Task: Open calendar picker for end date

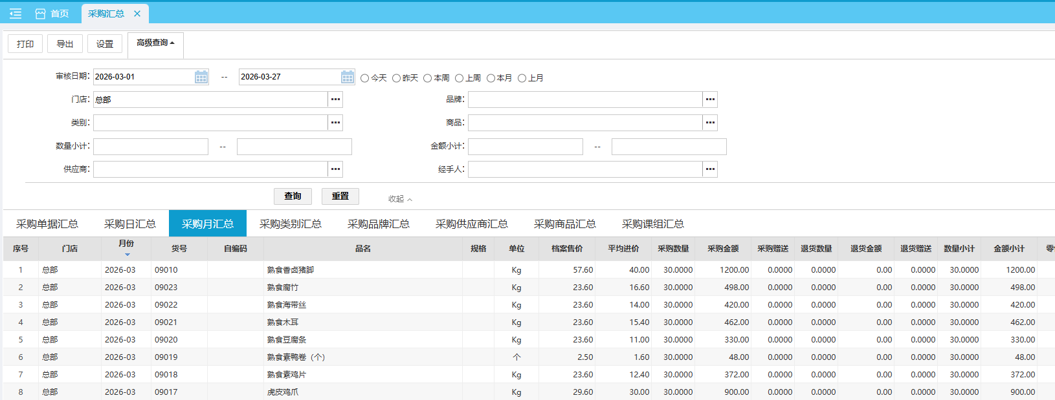Action: tap(348, 77)
